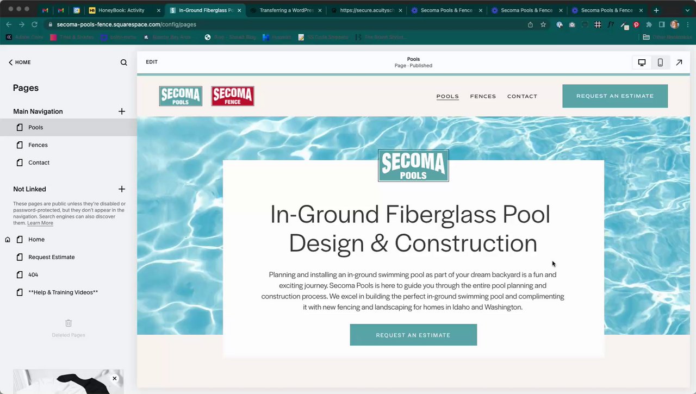Expand preview with diagonal arrow icon
This screenshot has width=696, height=394.
pyautogui.click(x=679, y=62)
